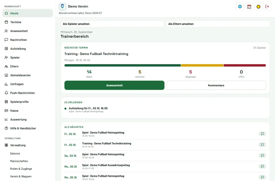
Task: Toggle light/dark theme sun icon
Action: click(258, 7)
